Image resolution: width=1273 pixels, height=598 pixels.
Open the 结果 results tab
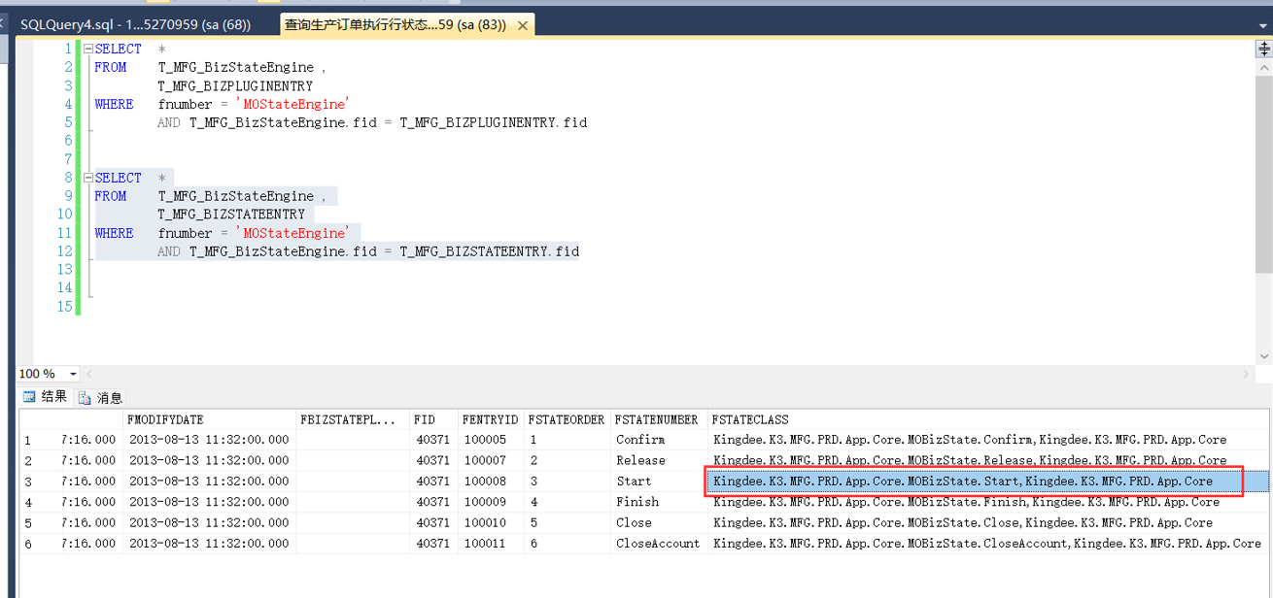point(46,396)
